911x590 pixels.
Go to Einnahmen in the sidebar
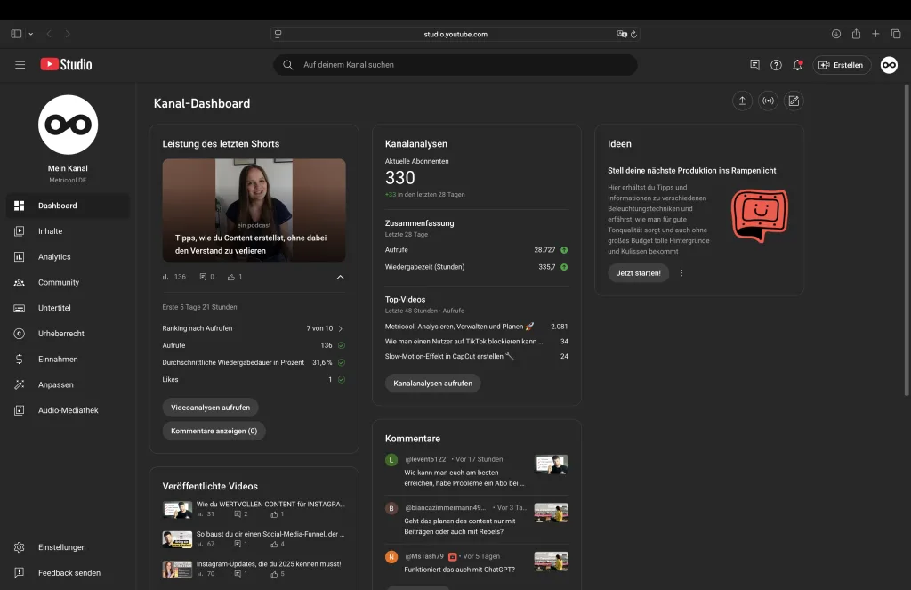(58, 360)
